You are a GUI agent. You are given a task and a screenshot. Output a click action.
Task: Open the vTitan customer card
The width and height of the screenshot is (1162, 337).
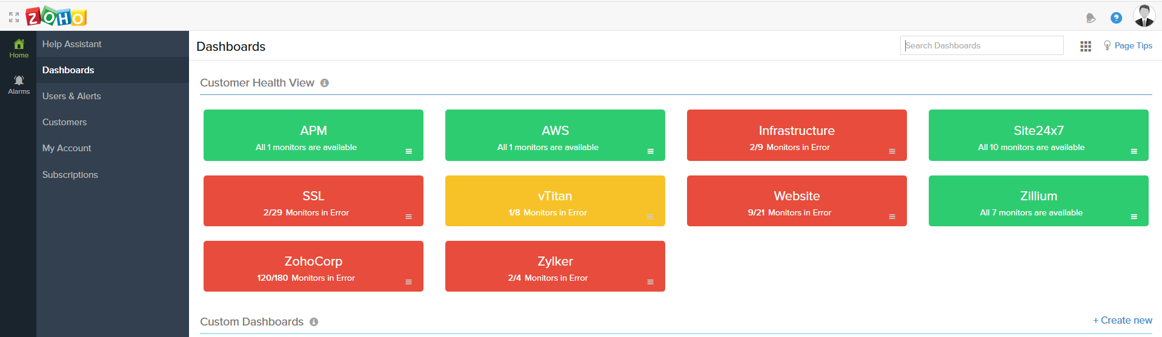(x=555, y=201)
